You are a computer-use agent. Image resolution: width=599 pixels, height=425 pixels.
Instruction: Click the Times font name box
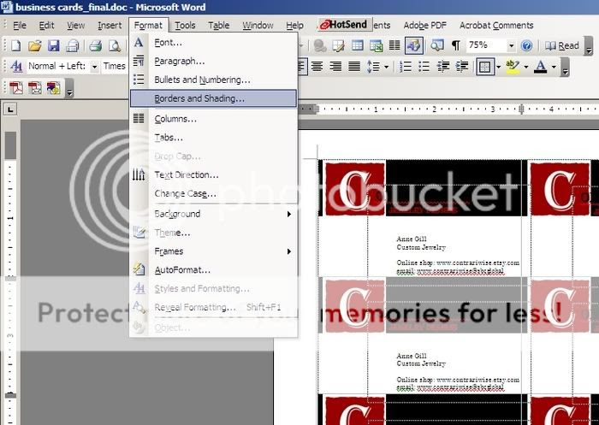click(115, 67)
